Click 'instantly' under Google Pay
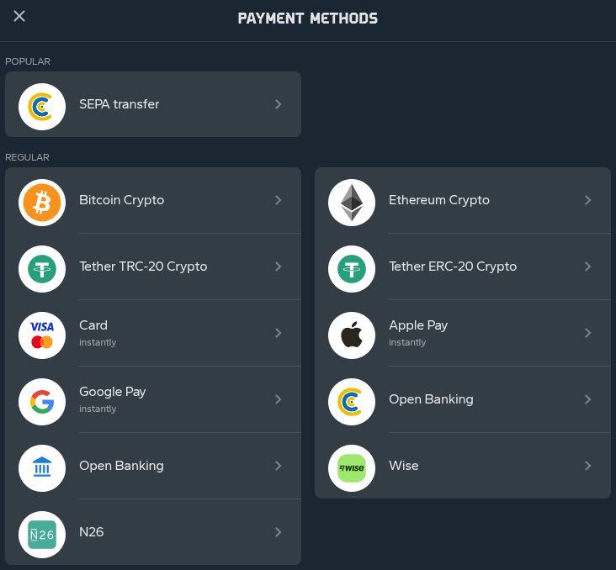Screen dimensions: 616x570 pos(98,409)
